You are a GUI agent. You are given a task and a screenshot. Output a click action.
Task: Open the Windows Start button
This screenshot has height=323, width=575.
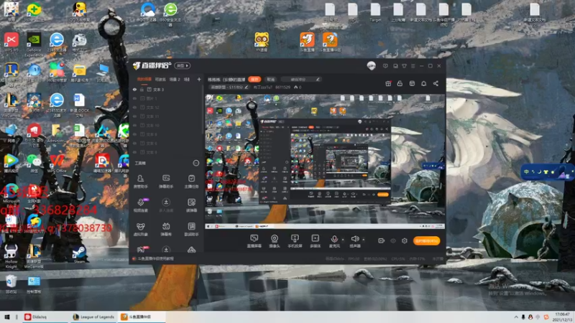pyautogui.click(x=6, y=317)
